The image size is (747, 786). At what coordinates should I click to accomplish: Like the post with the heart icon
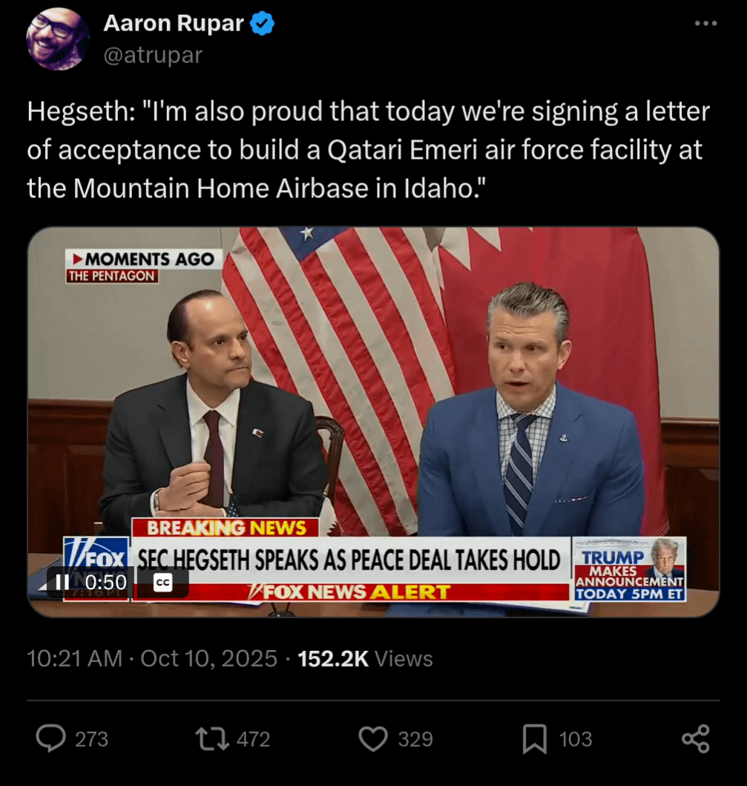tap(373, 738)
